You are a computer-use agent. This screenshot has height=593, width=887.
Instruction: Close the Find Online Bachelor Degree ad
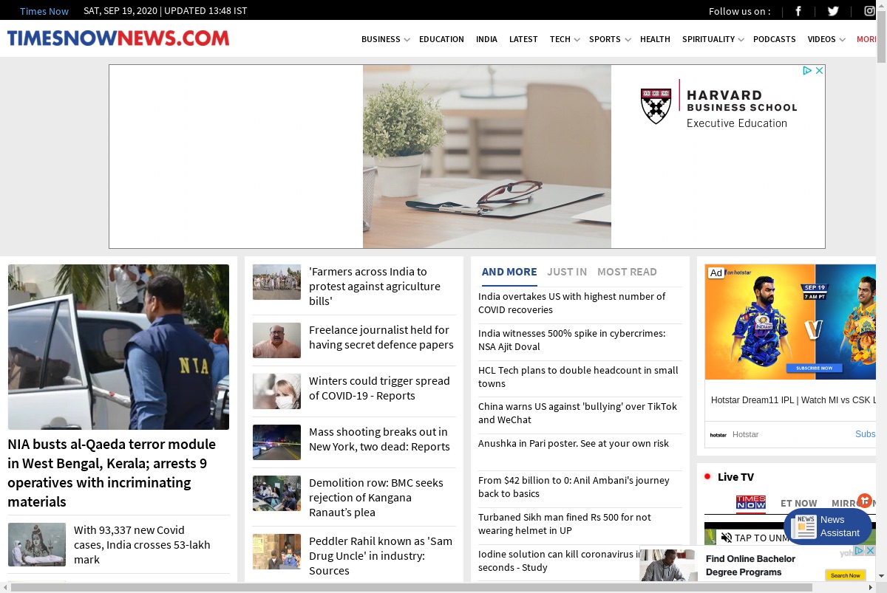(x=871, y=551)
